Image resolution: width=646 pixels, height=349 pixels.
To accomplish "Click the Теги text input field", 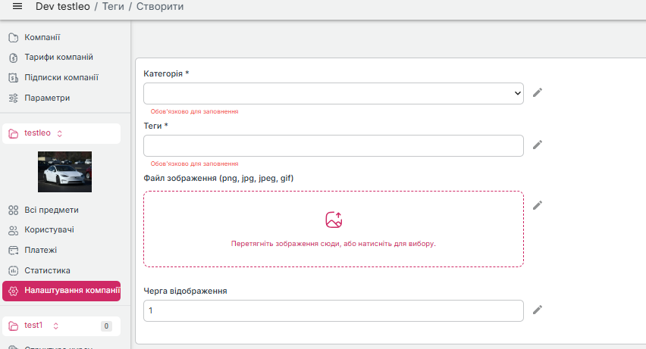I will pos(333,145).
